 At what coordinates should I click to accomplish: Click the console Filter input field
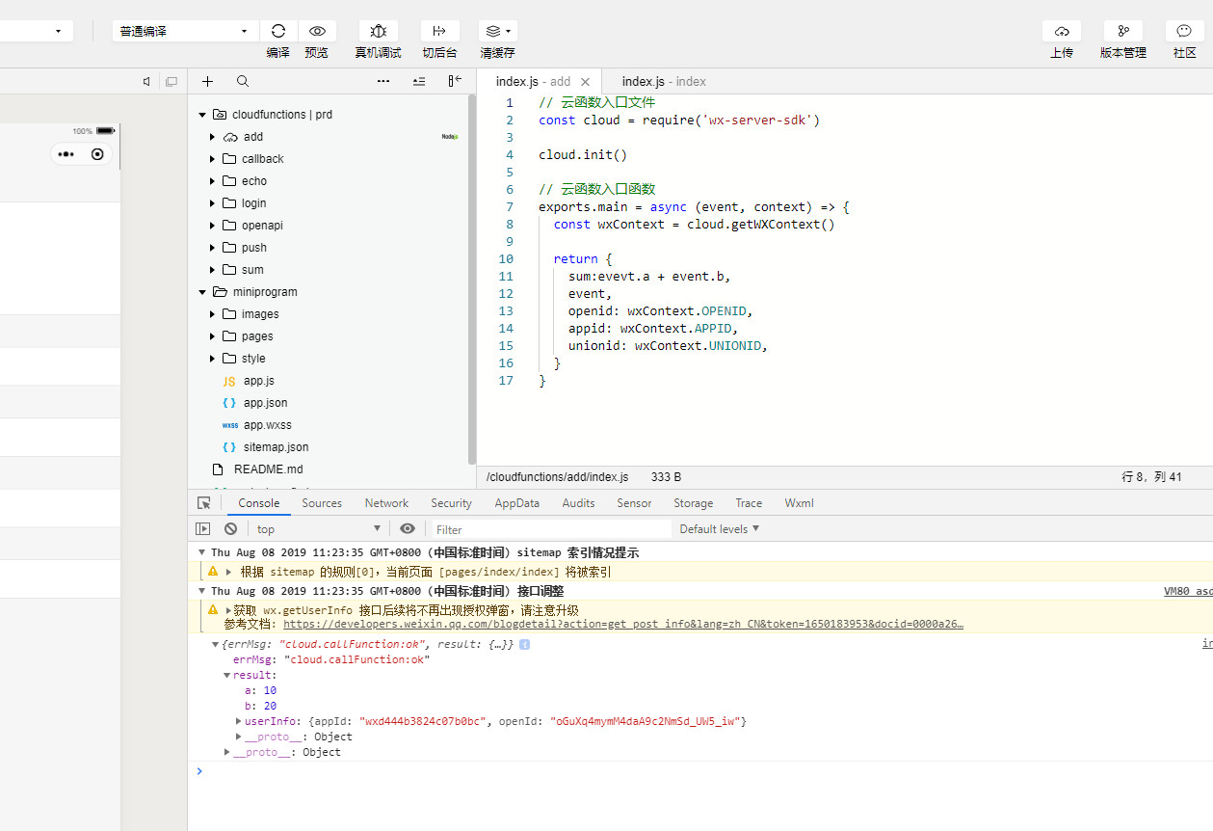(x=551, y=529)
